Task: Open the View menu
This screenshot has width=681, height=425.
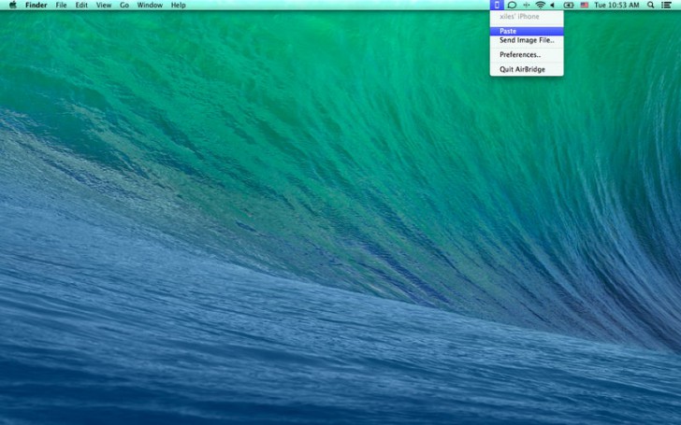Action: coord(104,6)
